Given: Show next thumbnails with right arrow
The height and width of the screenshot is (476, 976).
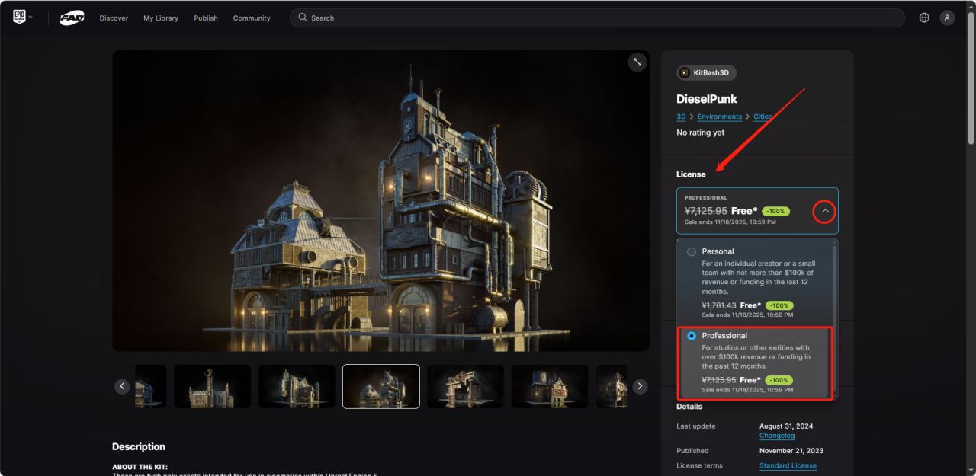Looking at the screenshot, I should [x=640, y=386].
